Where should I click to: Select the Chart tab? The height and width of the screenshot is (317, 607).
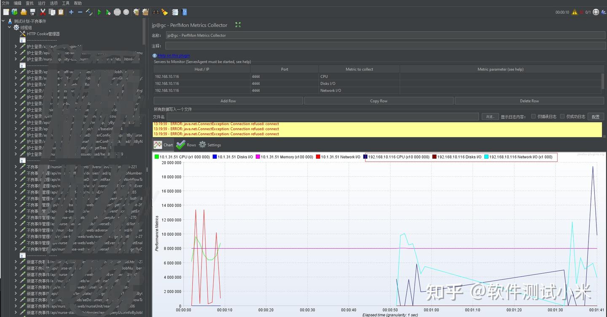[163, 145]
